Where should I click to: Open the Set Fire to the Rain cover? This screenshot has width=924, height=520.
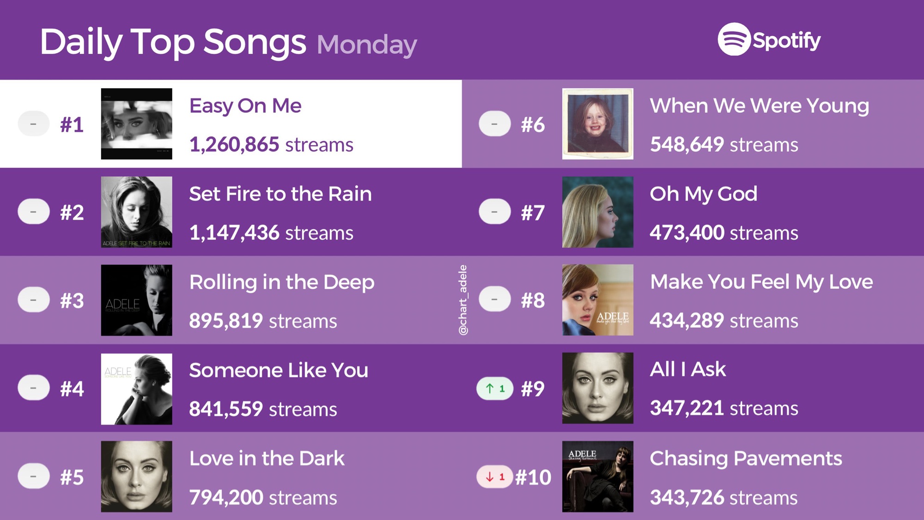click(137, 212)
